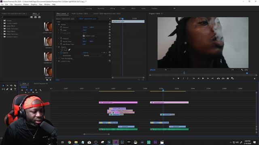Select the Selection tool arrow

[3, 85]
